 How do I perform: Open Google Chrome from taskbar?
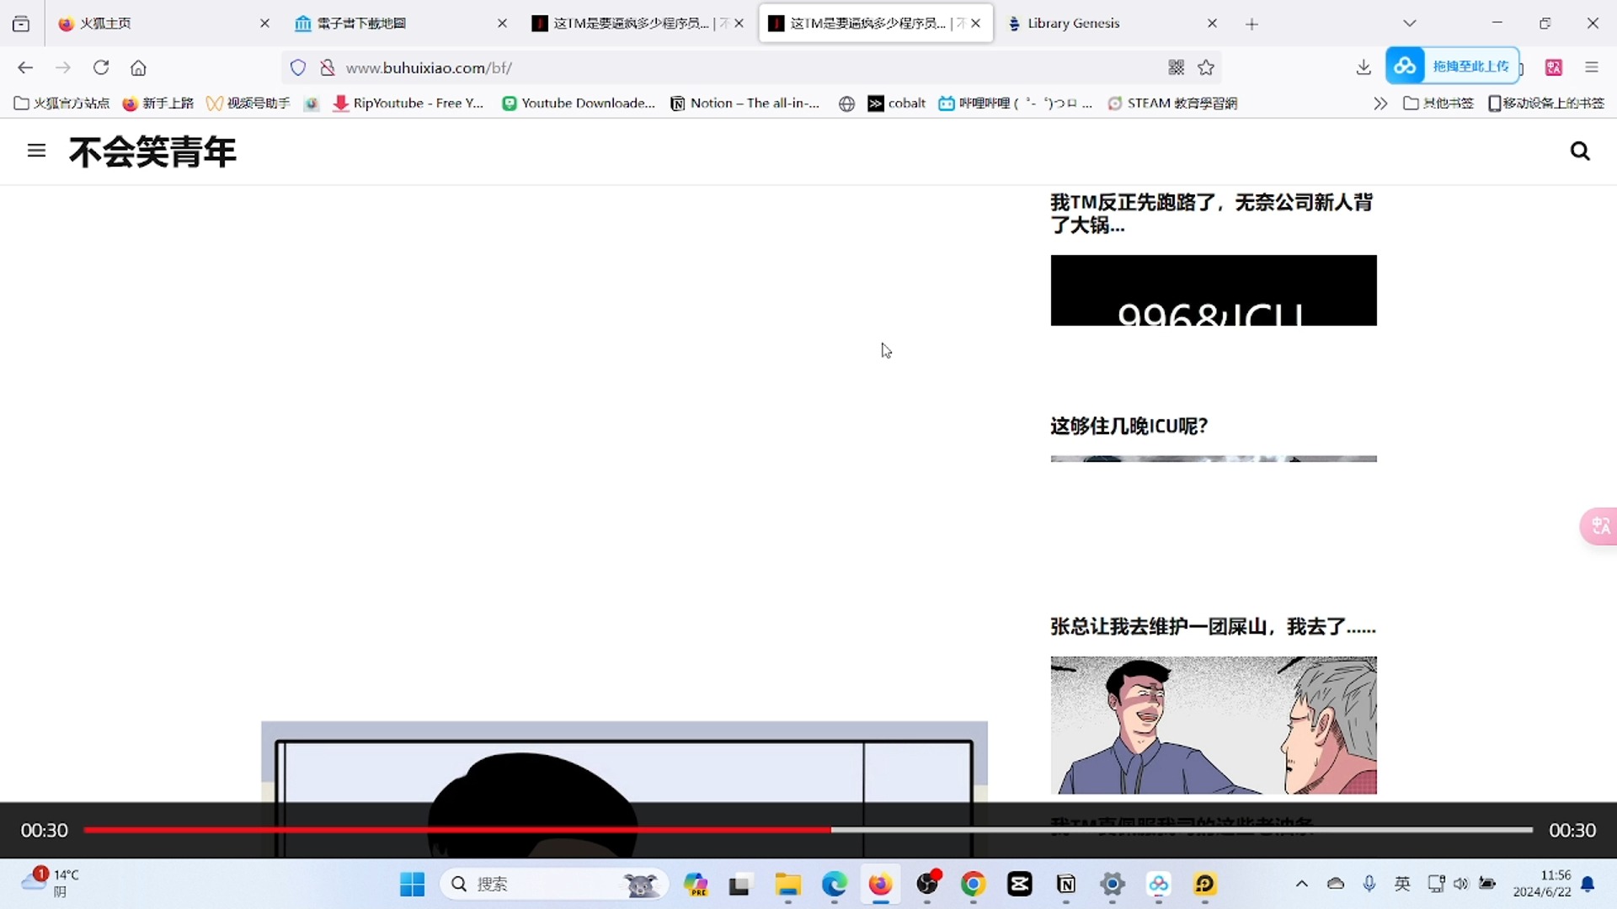tap(973, 884)
